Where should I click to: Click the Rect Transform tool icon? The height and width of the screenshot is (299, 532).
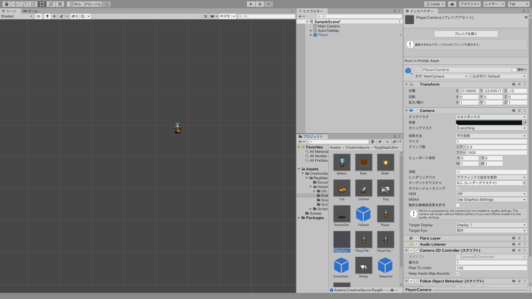click(42, 4)
